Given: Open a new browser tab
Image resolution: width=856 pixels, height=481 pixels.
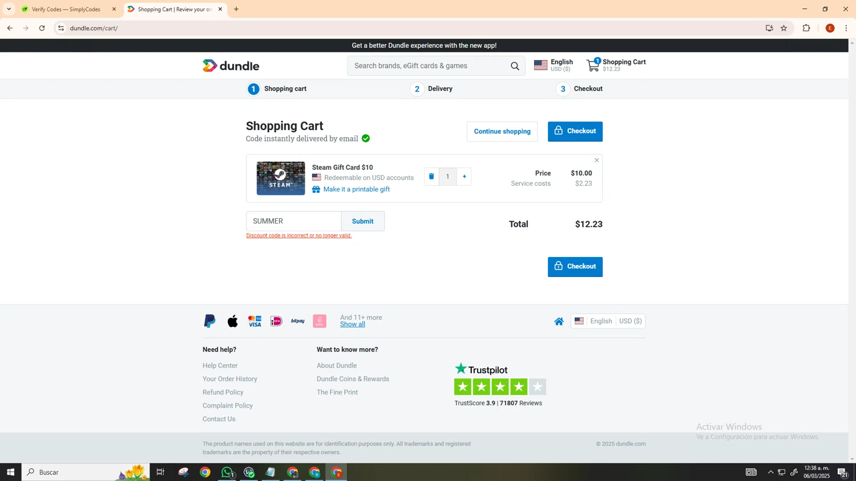Looking at the screenshot, I should (236, 9).
